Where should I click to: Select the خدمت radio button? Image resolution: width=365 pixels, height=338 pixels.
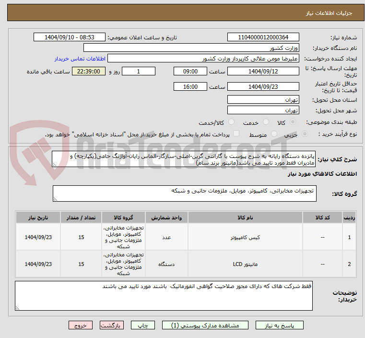pyautogui.click(x=266, y=122)
